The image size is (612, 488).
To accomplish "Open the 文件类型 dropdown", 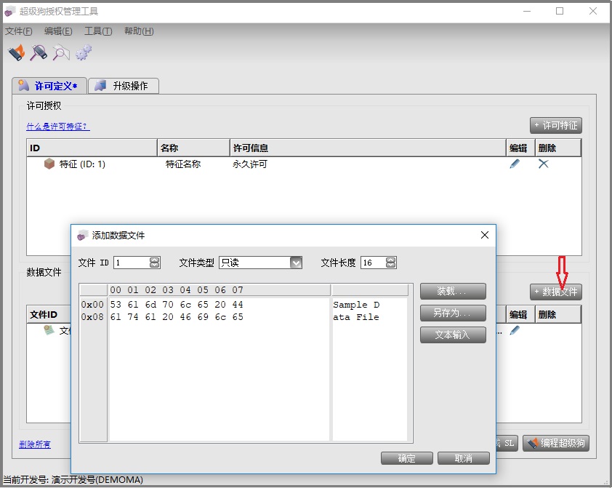I will point(296,263).
